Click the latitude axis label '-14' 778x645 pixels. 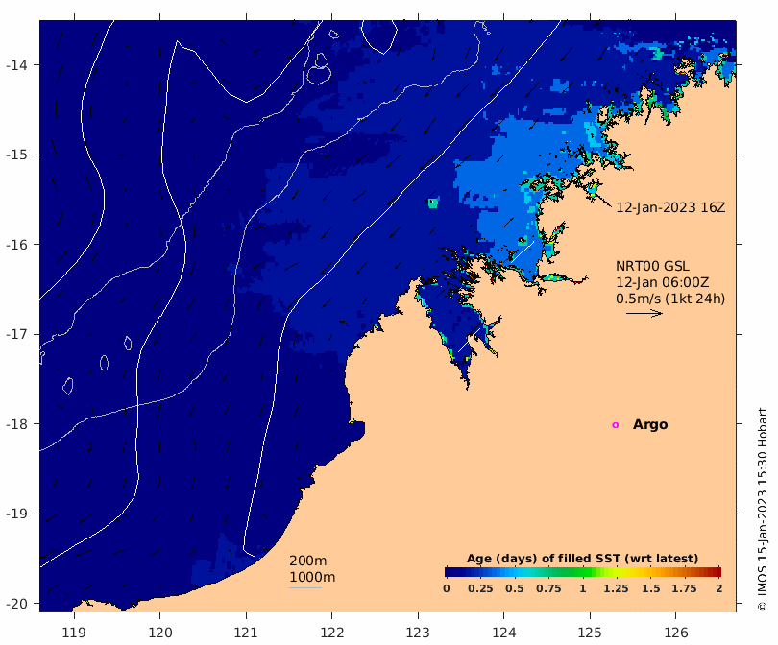(x=16, y=65)
